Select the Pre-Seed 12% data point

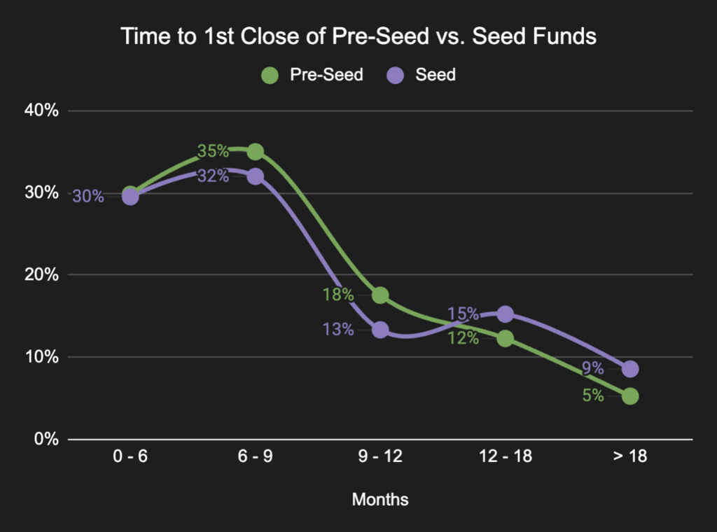(x=505, y=338)
